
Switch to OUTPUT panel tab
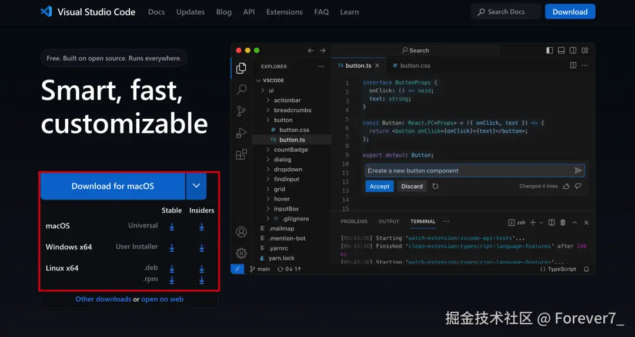point(389,222)
